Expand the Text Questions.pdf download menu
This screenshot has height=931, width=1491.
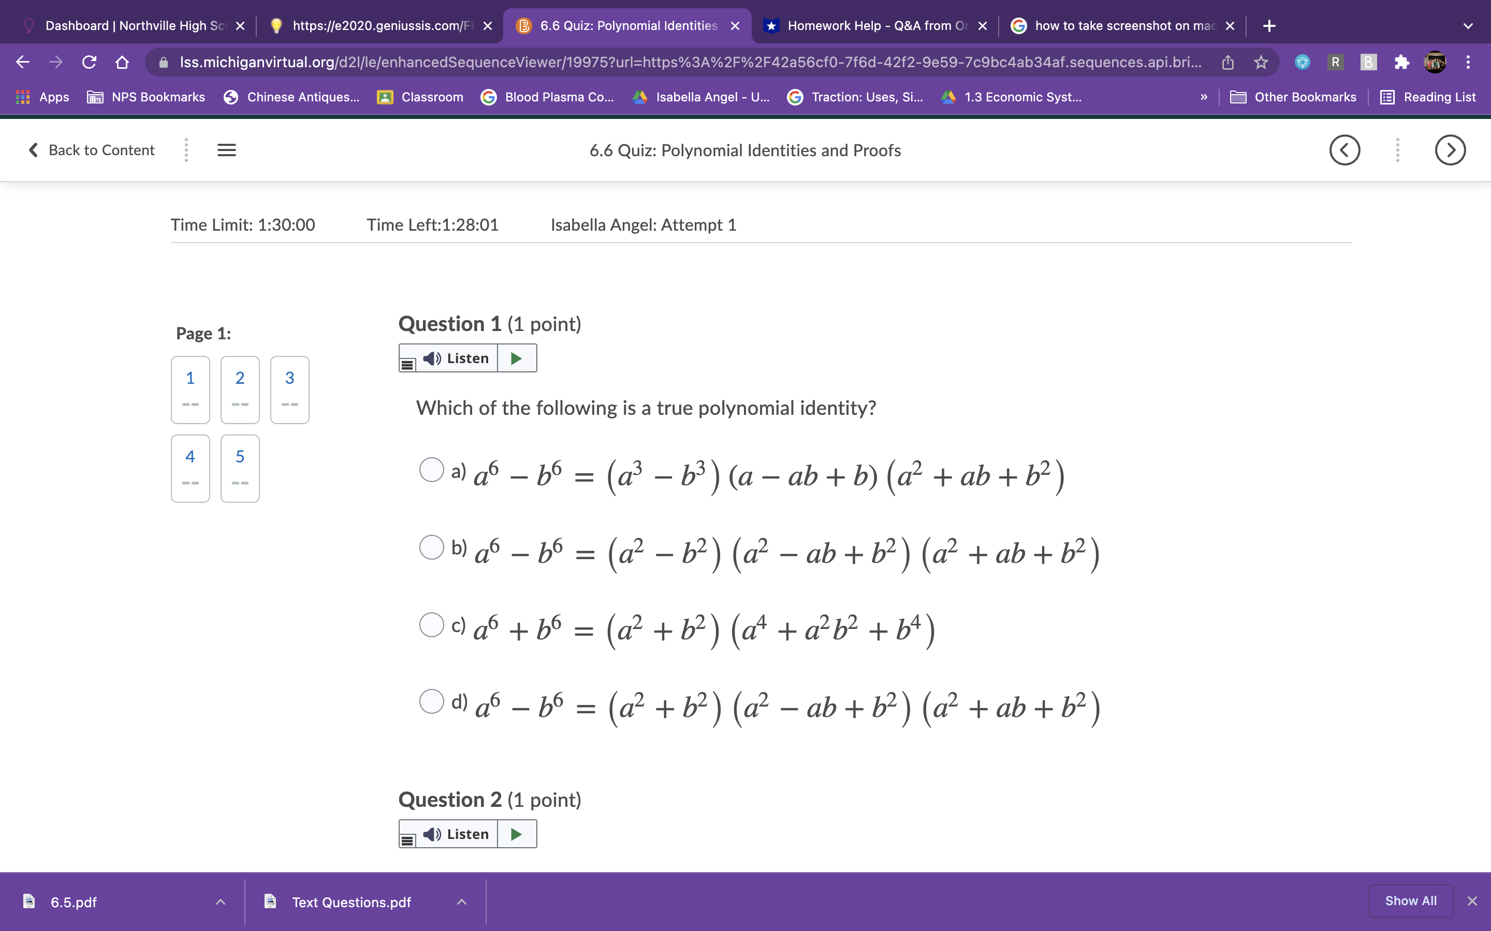[461, 902]
